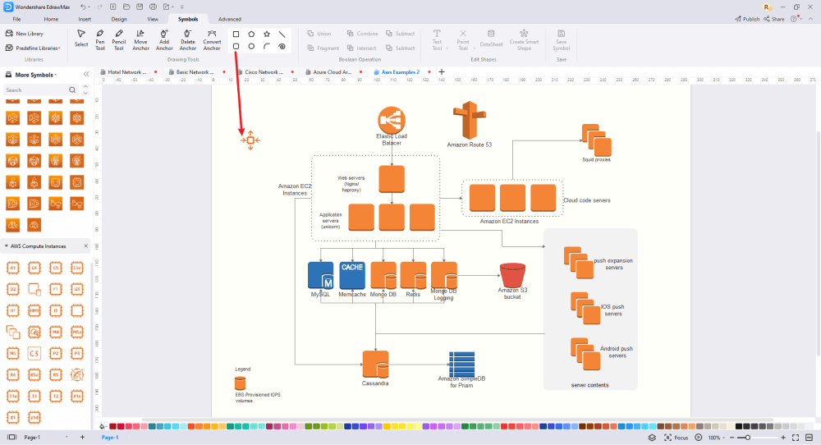821x445 pixels.
Task: Click the Share button
Action: tap(774, 19)
